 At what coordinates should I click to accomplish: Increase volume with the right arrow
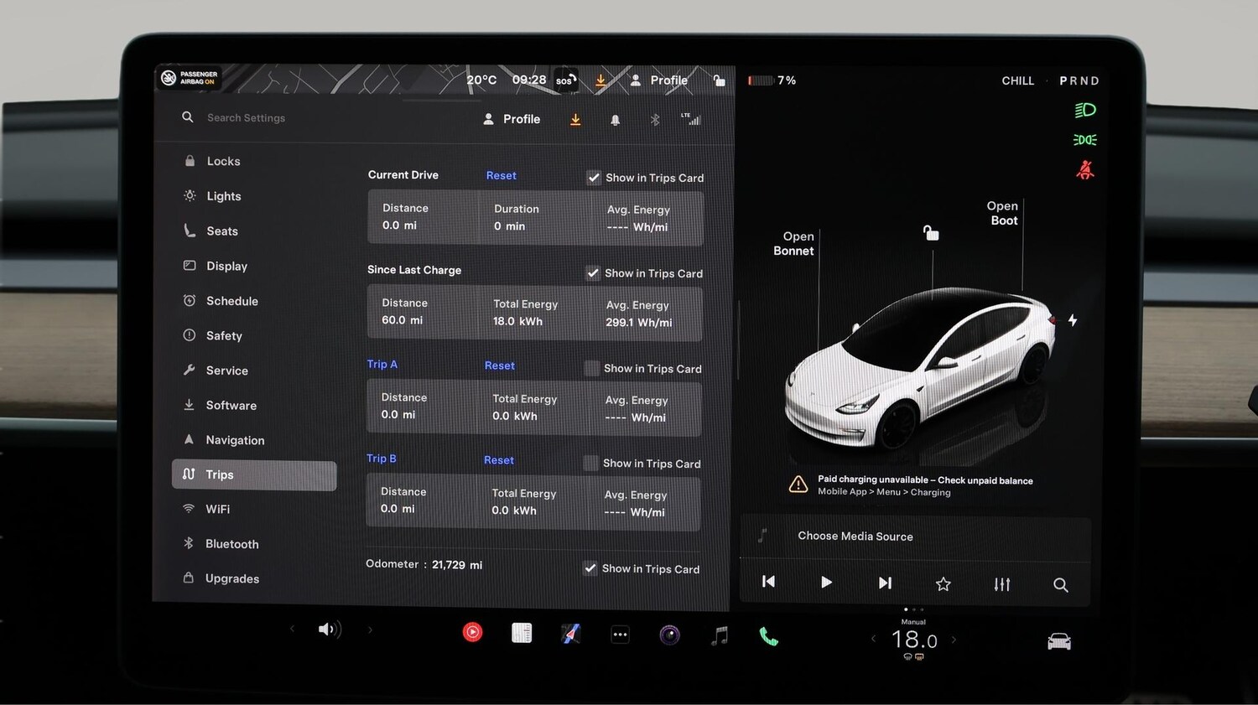pos(370,630)
